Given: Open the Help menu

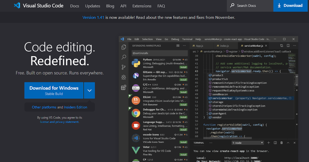Looking at the screenshot, I should pyautogui.click(x=198, y=39).
